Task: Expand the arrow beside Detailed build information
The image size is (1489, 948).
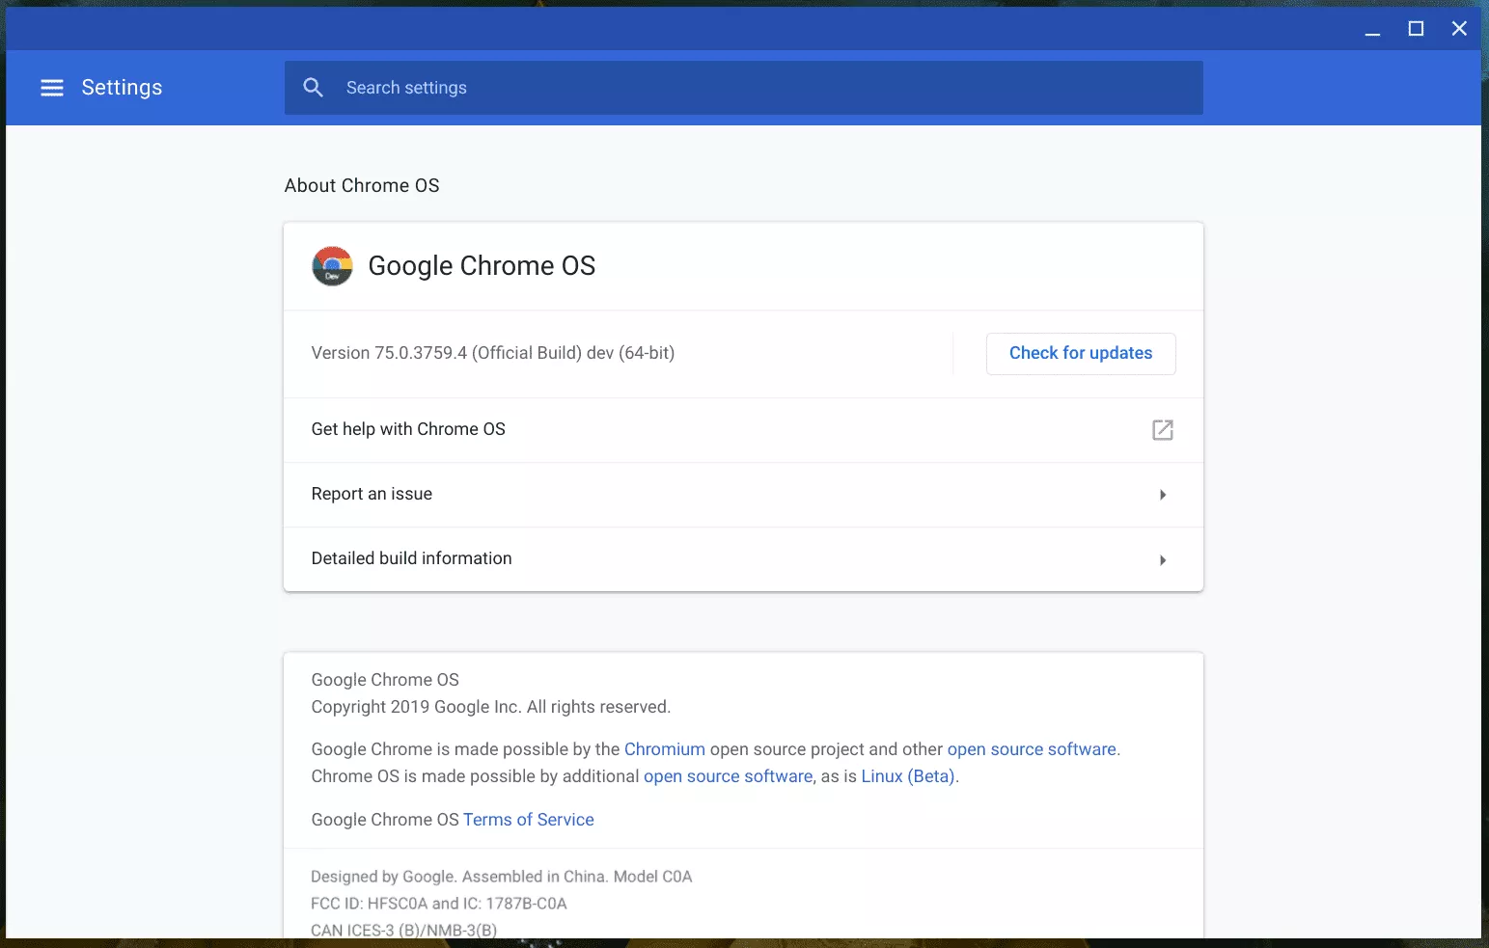Action: pos(1162,560)
